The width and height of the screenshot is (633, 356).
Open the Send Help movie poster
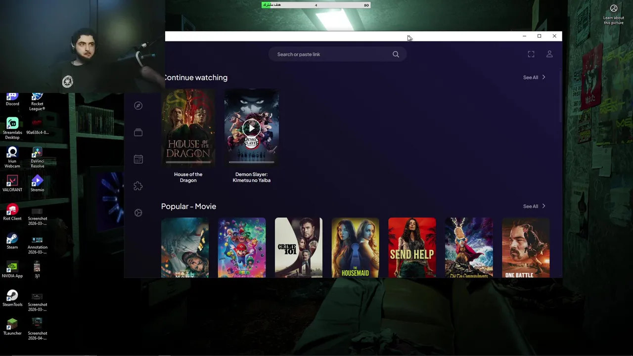click(412, 248)
